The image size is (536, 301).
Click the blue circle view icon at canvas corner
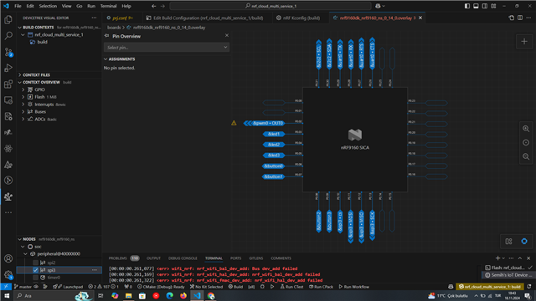524,242
